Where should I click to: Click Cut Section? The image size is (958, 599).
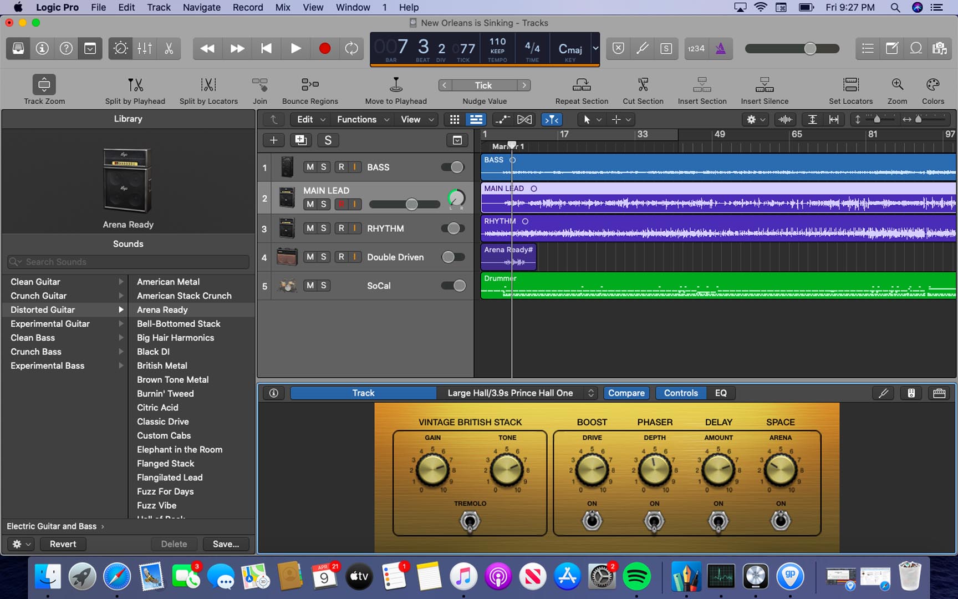click(x=643, y=89)
